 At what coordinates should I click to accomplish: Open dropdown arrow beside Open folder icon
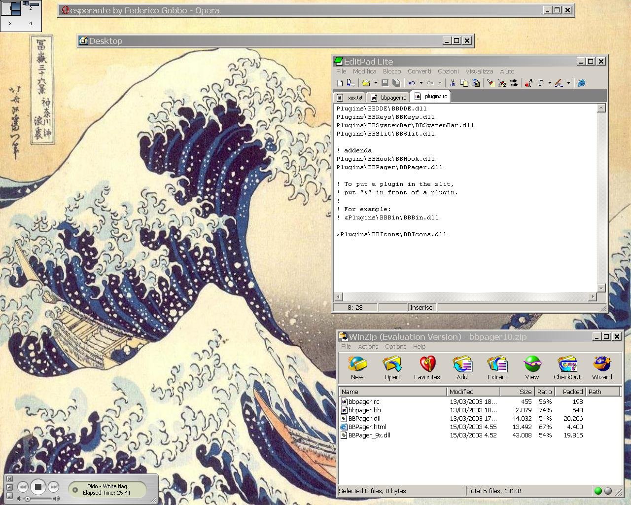tap(376, 83)
